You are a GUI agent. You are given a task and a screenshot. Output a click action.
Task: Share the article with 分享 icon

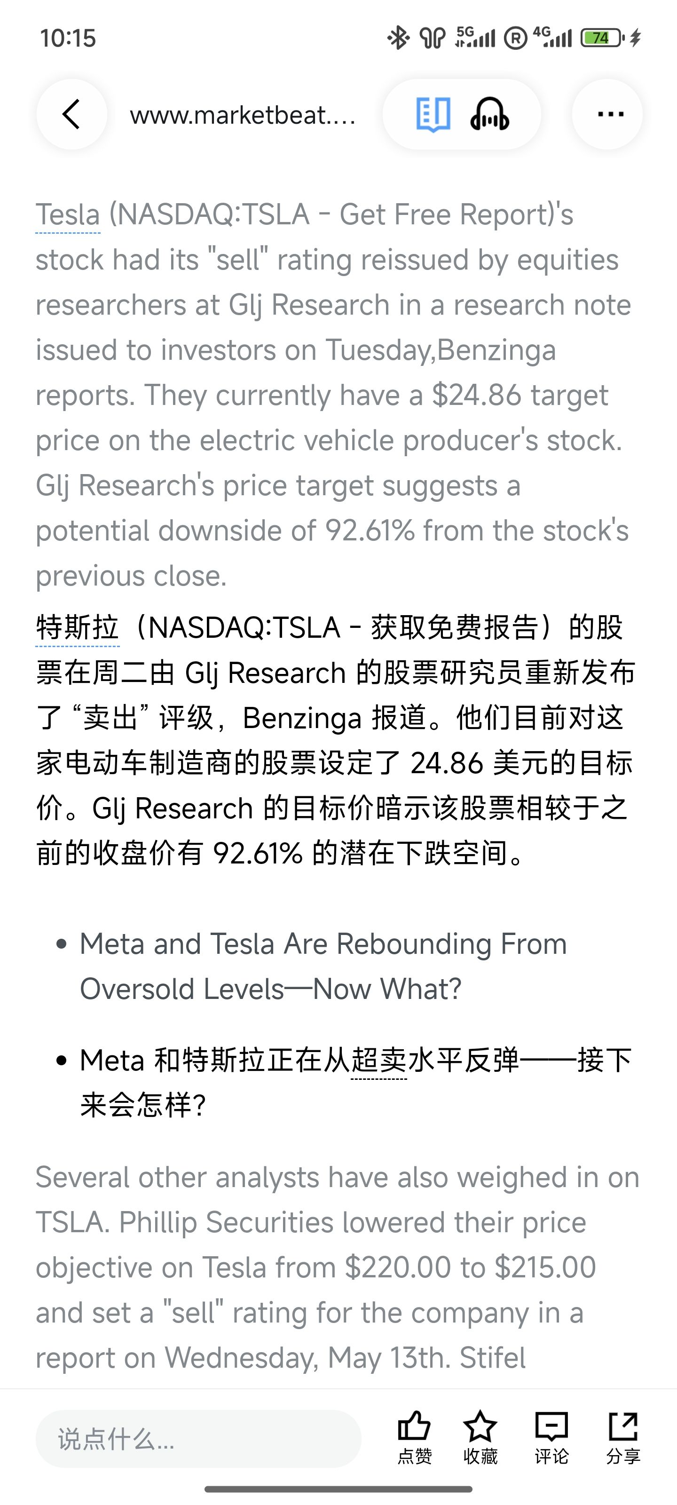[623, 1437]
